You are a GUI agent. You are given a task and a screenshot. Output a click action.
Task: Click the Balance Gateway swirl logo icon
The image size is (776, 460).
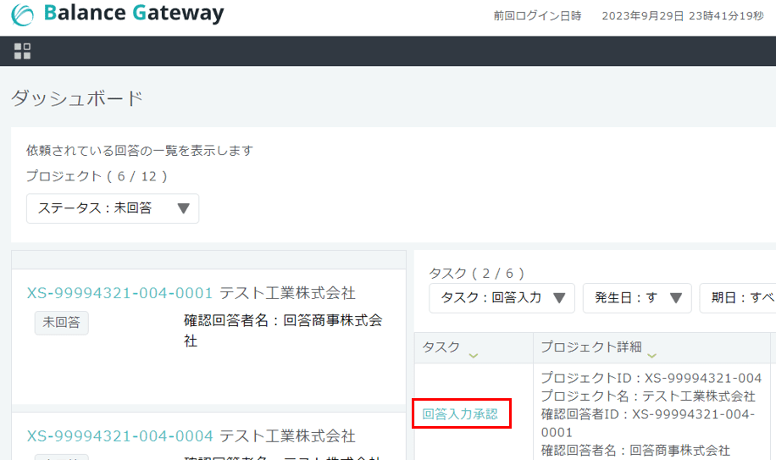click(x=22, y=15)
